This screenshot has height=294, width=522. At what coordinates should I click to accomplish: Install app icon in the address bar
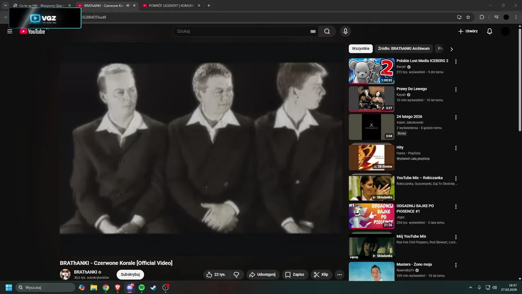click(x=459, y=17)
